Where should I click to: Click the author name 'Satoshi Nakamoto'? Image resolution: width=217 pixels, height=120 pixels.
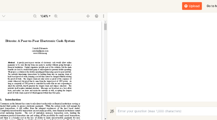40,48
